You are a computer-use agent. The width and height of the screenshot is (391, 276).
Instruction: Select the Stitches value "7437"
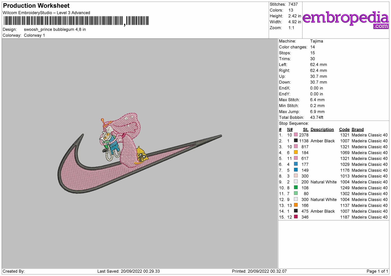pyautogui.click(x=293, y=4)
